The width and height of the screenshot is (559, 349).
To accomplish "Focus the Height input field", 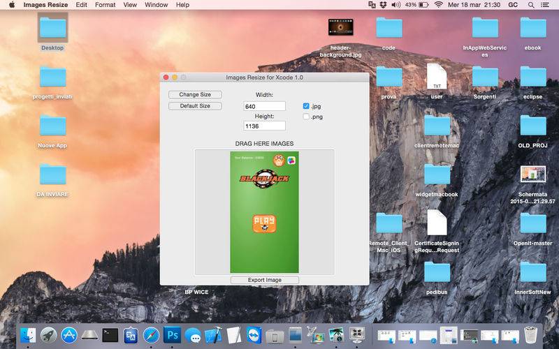I will click(264, 126).
